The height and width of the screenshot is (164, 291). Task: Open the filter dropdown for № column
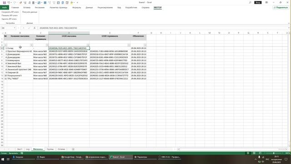point(5,45)
